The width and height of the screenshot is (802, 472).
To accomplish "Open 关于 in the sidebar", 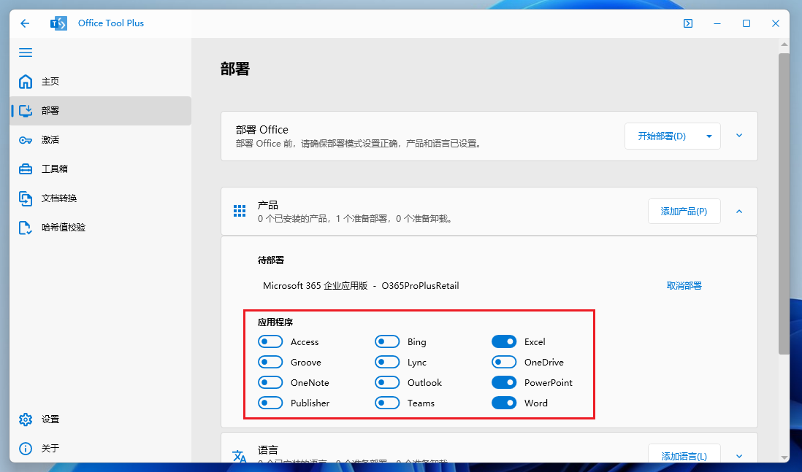I will click(x=100, y=449).
